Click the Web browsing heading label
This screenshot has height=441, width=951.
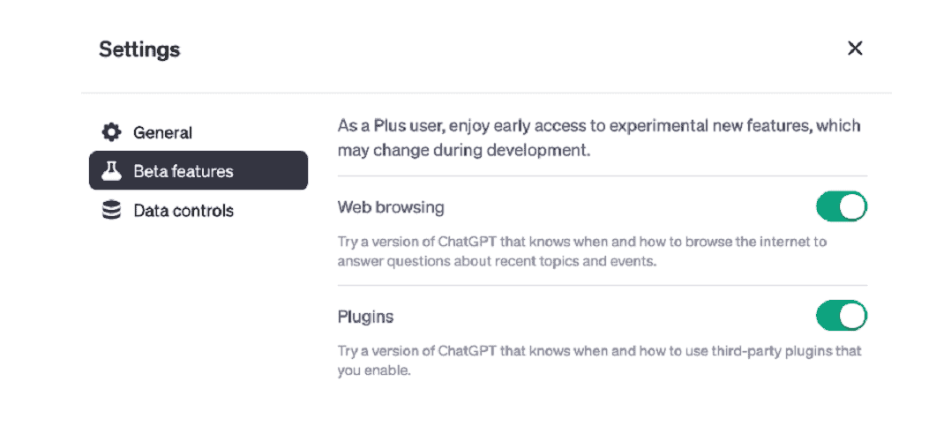[391, 207]
